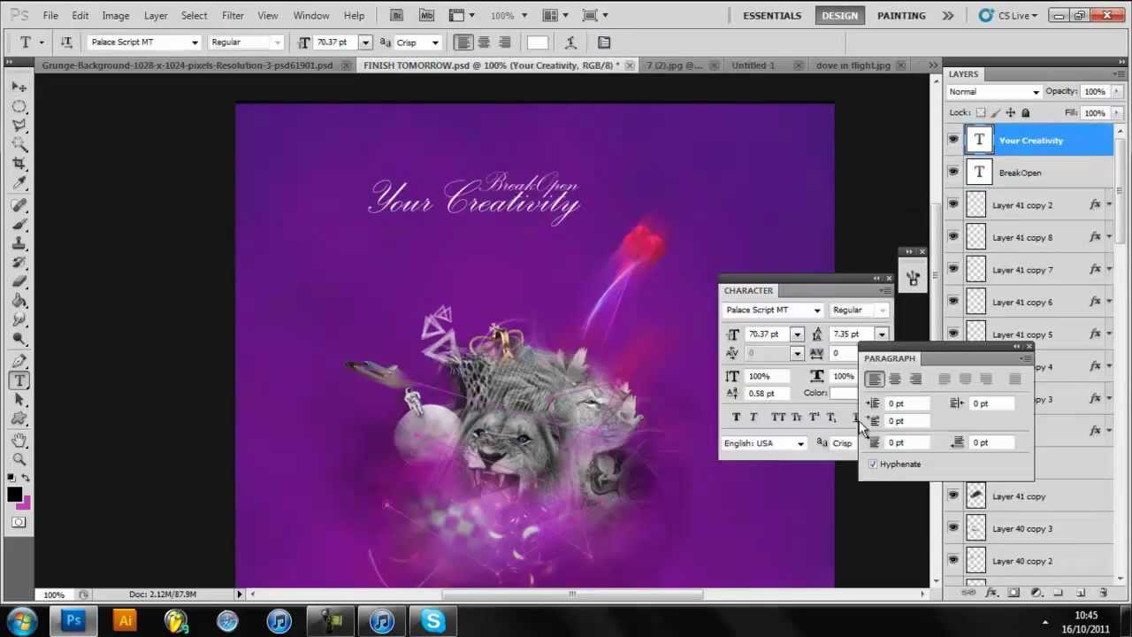Select the Eraser tool

[x=19, y=282]
